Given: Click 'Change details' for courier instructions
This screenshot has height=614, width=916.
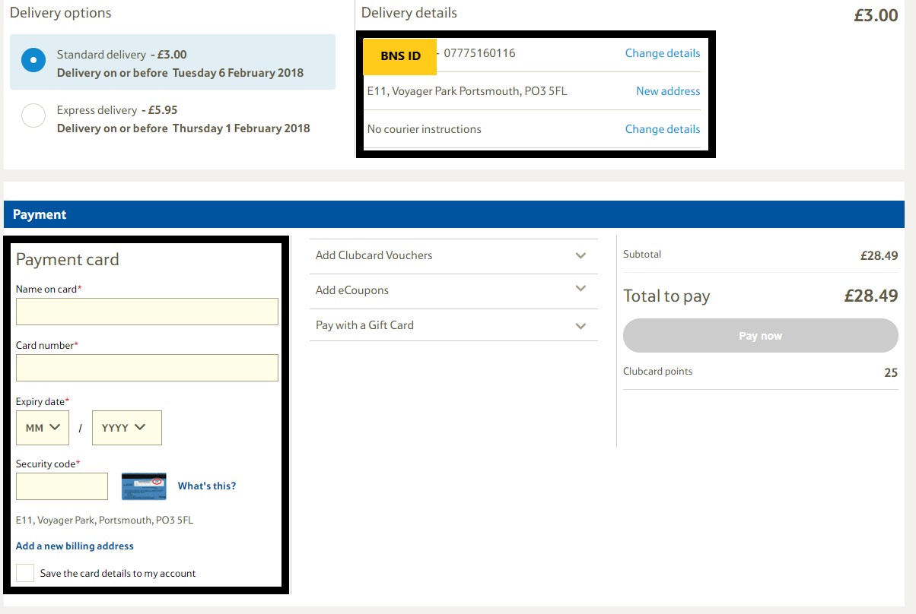Looking at the screenshot, I should click(662, 129).
